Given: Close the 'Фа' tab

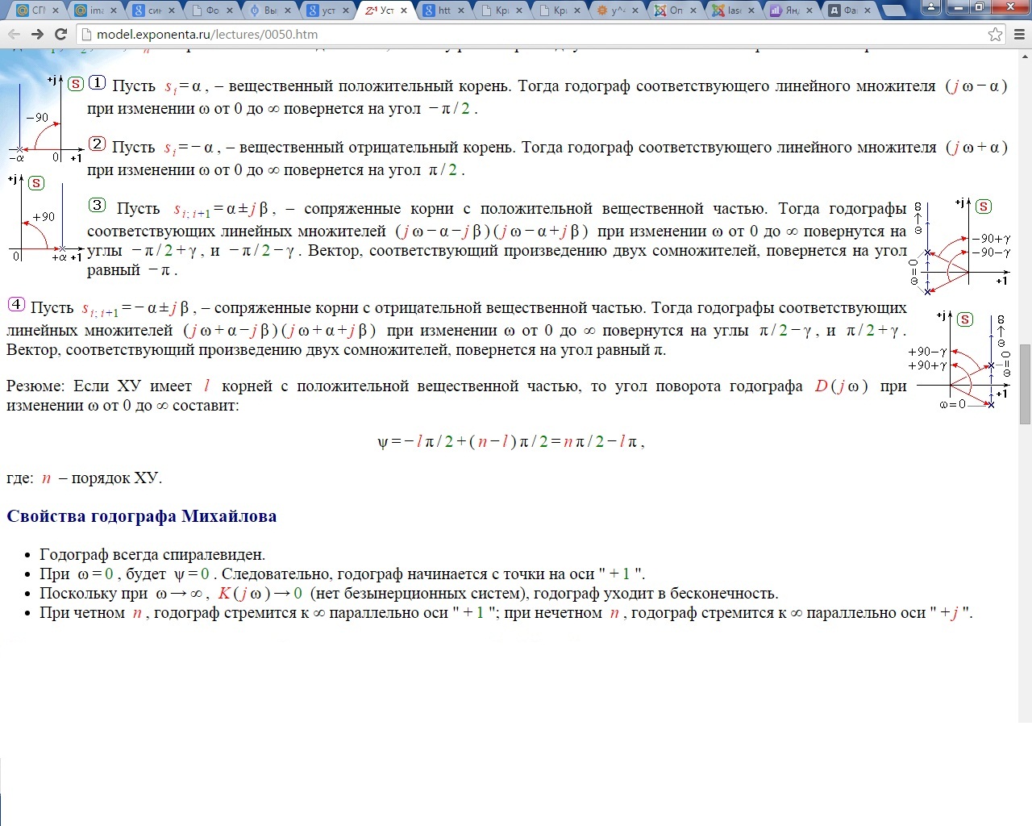Looking at the screenshot, I should tap(868, 10).
